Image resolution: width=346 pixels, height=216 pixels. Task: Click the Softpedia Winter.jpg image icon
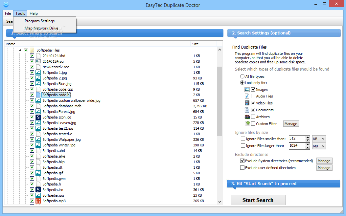point(38,145)
